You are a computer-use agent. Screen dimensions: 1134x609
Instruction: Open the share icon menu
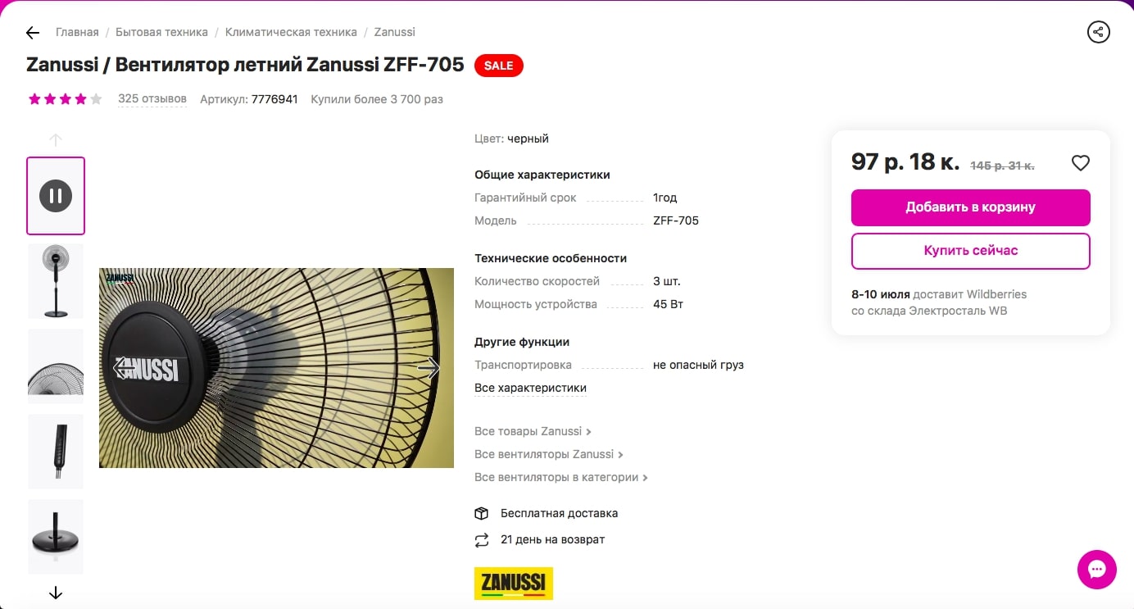coord(1098,32)
